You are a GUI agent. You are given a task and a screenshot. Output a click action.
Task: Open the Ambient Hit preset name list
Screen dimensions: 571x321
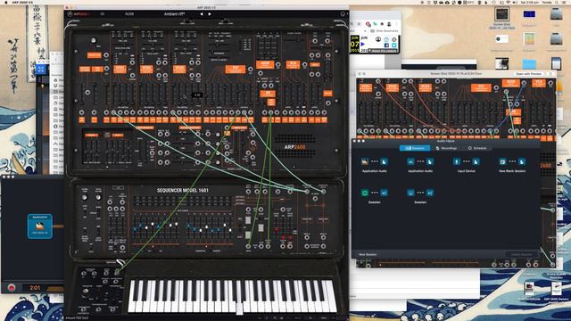174,14
